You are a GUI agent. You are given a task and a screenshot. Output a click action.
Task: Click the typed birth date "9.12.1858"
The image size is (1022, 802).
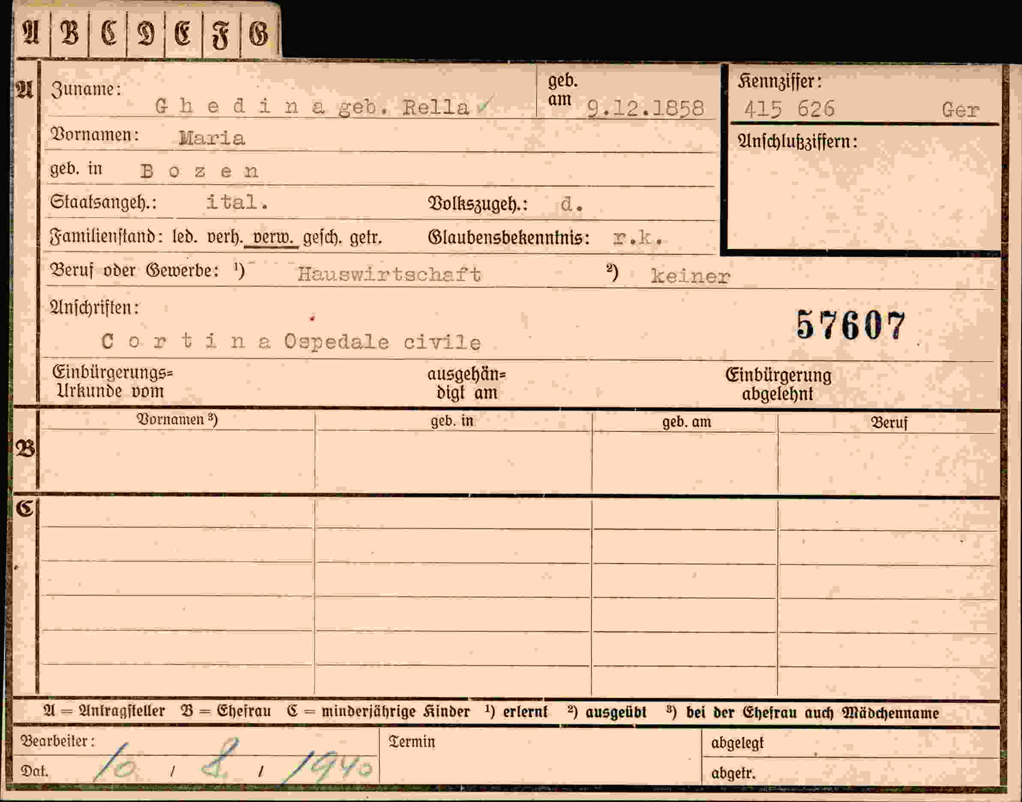tap(646, 108)
